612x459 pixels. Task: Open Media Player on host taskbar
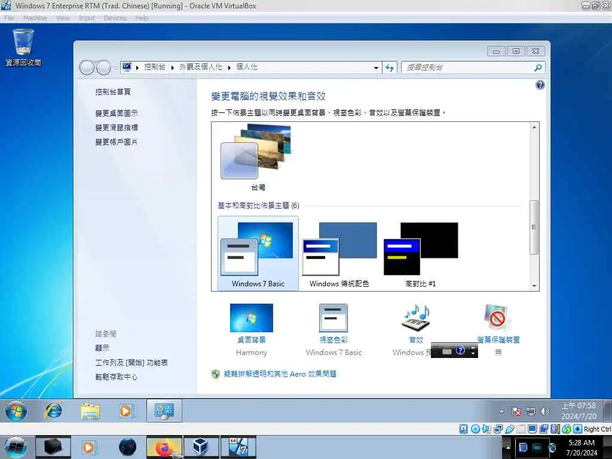tap(88, 448)
